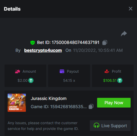Viewport: 137px width, 136px height.
Task: Click the green headphones support icon
Action: click(97, 125)
